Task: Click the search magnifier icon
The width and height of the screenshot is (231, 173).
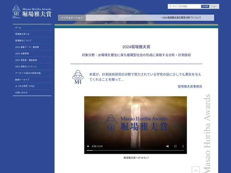Action: click(170, 6)
